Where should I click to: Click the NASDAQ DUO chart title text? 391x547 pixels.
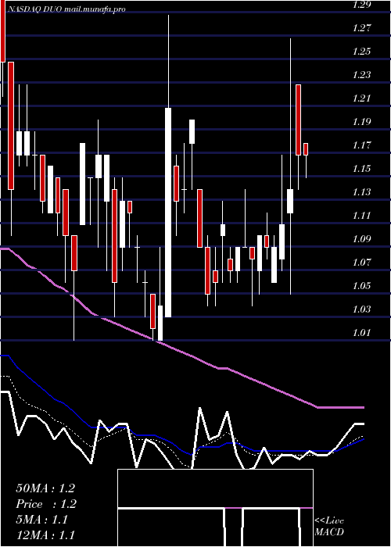pos(66,9)
